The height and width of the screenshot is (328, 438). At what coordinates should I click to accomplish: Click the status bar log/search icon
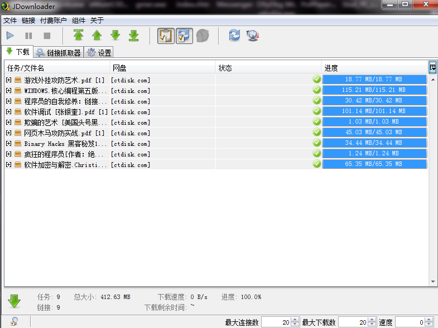pyautogui.click(x=15, y=321)
